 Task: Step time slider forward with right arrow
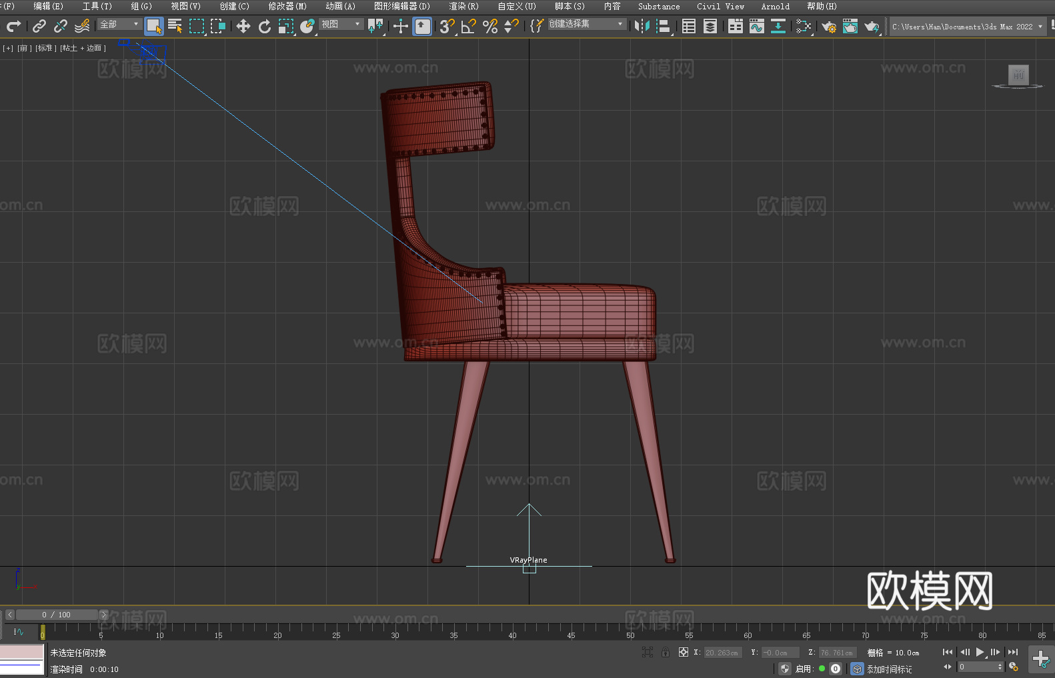click(103, 615)
